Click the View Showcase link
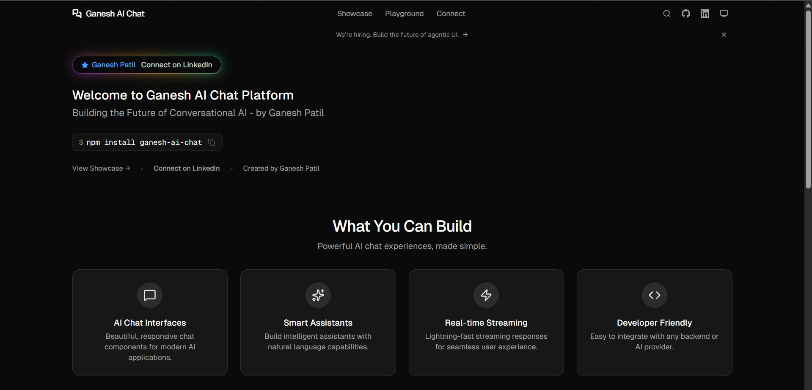812x390 pixels. pos(101,168)
